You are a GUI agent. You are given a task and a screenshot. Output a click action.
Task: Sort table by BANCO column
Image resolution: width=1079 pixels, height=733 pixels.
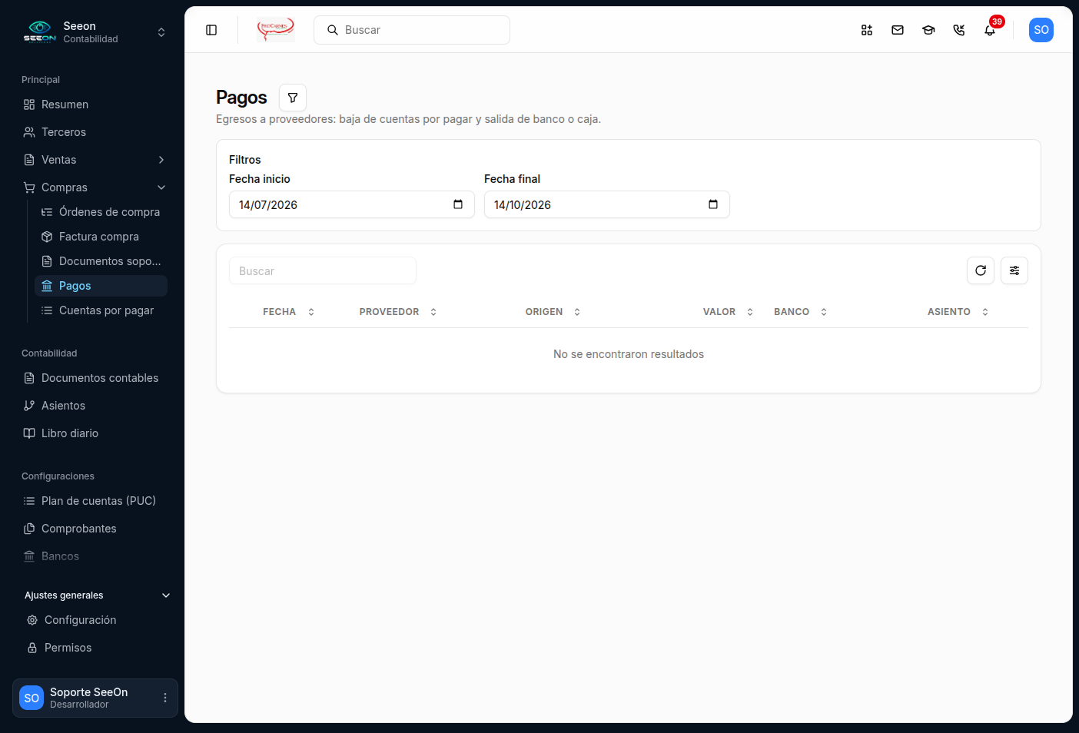801,312
